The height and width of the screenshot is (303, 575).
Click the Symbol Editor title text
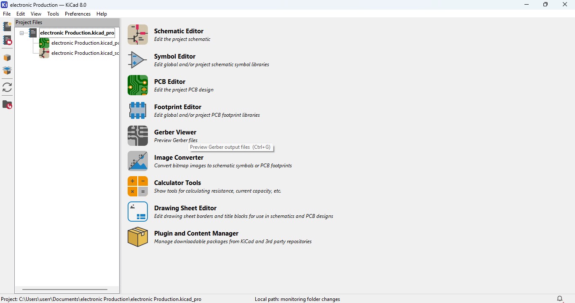coord(175,56)
